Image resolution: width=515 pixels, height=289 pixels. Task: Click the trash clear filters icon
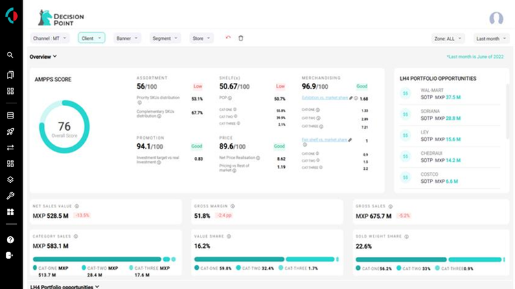tap(241, 38)
